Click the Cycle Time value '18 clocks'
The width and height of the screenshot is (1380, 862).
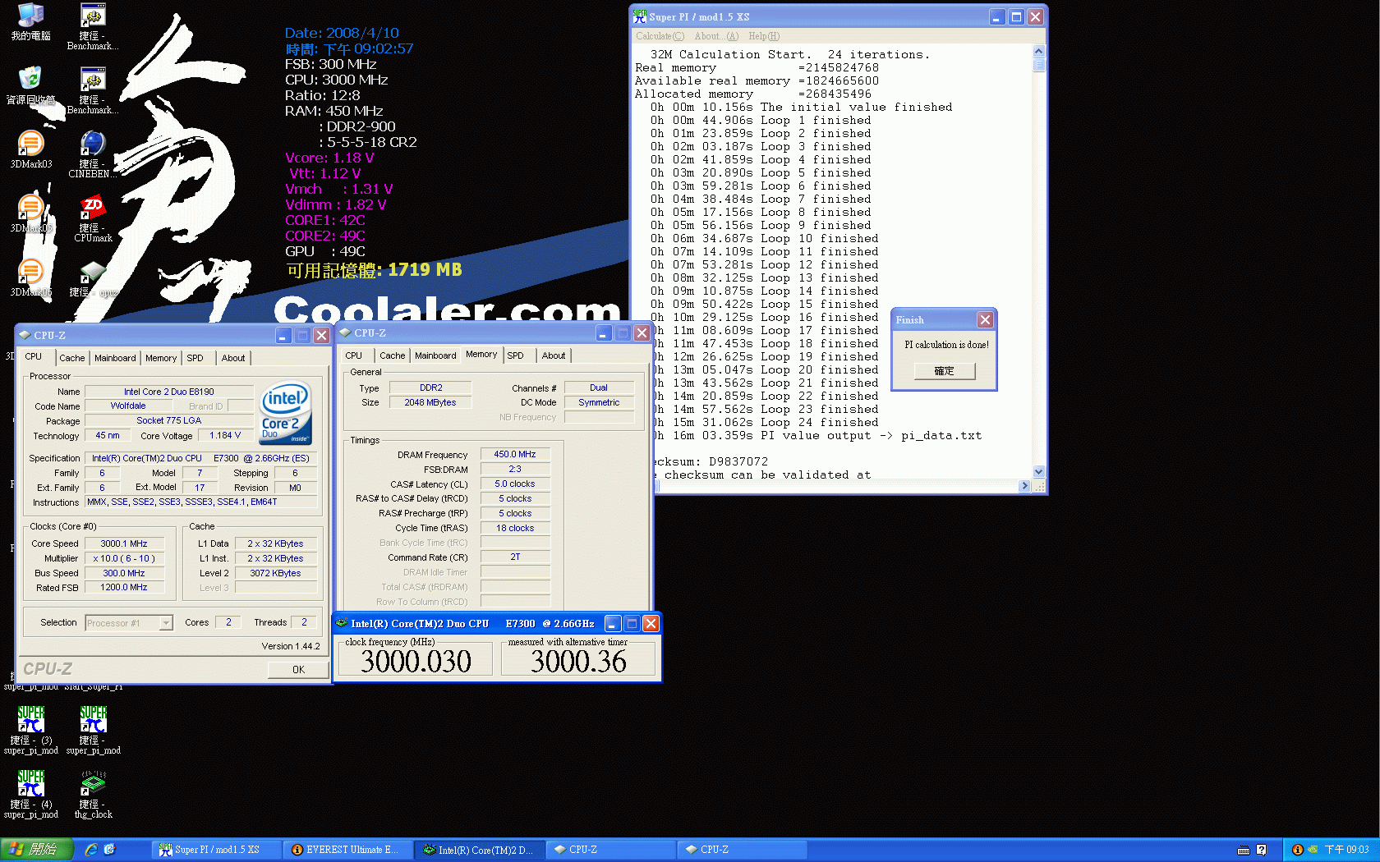[x=515, y=528]
